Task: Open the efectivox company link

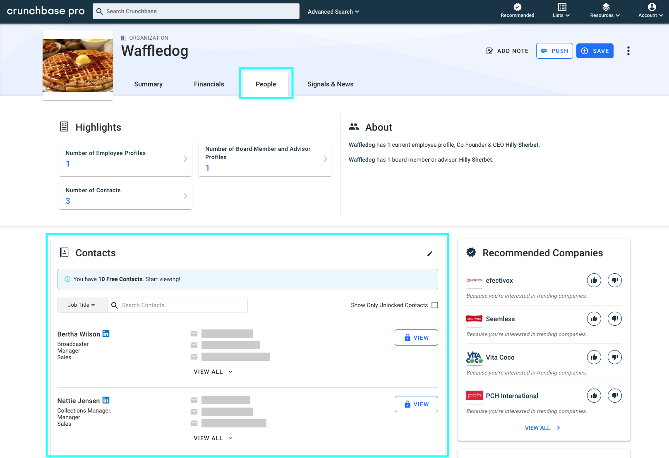Action: click(499, 280)
